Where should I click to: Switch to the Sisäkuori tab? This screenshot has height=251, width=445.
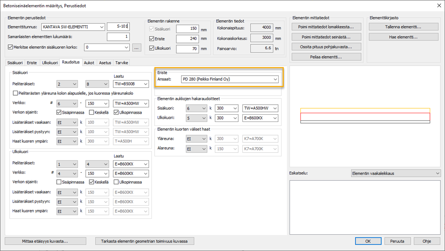click(15, 63)
